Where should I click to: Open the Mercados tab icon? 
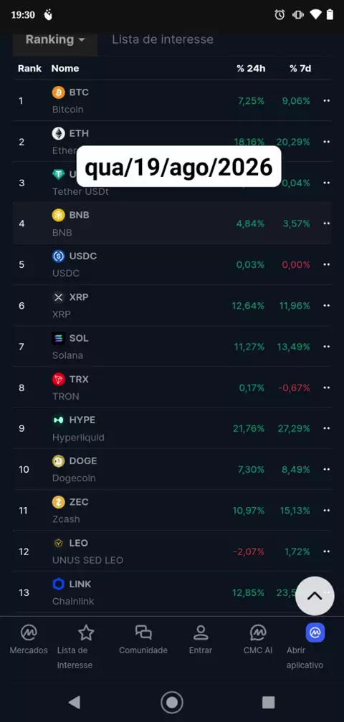29,632
